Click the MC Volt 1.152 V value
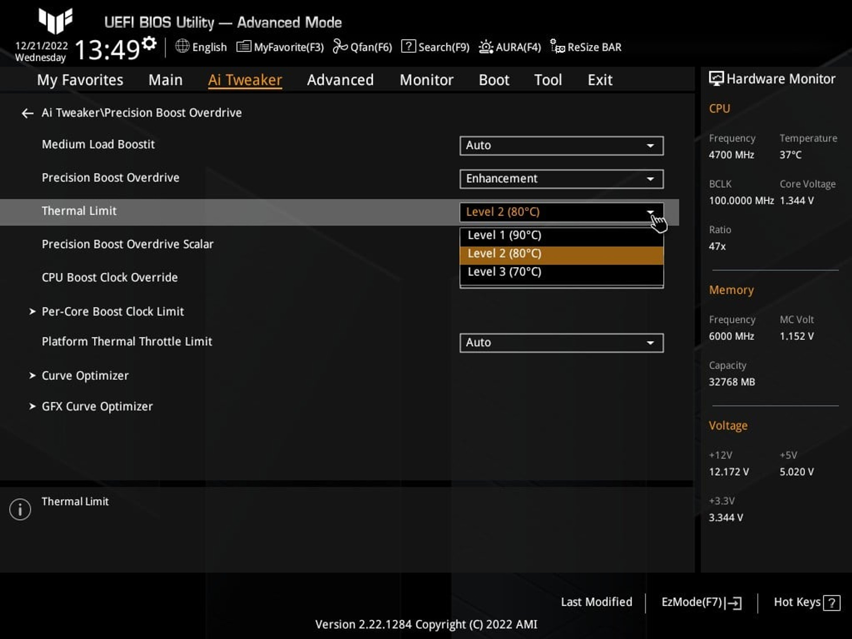The height and width of the screenshot is (639, 852). tap(797, 336)
